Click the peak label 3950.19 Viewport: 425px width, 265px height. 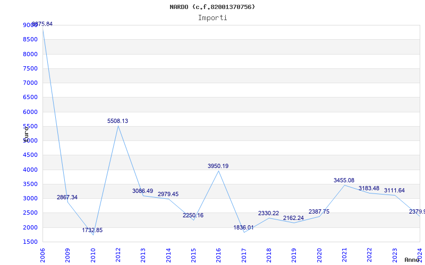pyautogui.click(x=218, y=166)
